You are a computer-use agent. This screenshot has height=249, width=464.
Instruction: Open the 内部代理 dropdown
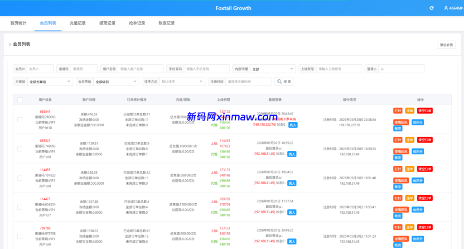pos(272,69)
